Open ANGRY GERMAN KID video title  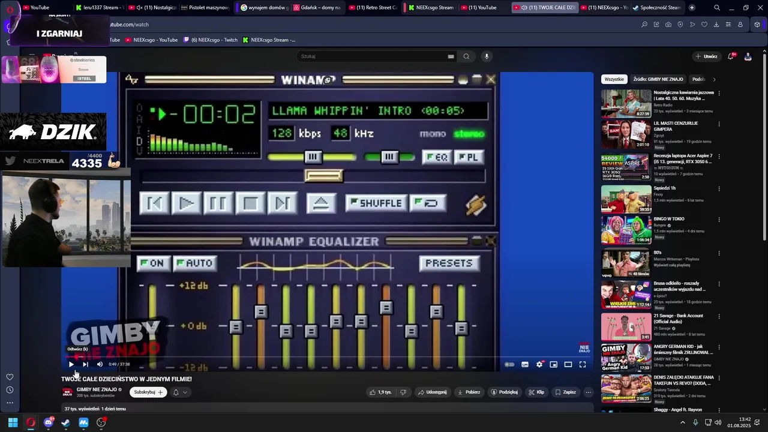pyautogui.click(x=683, y=349)
